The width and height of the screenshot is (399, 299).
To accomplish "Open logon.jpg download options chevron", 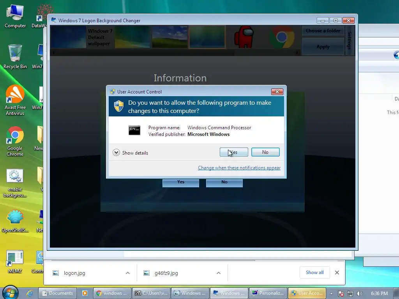I will (x=128, y=273).
